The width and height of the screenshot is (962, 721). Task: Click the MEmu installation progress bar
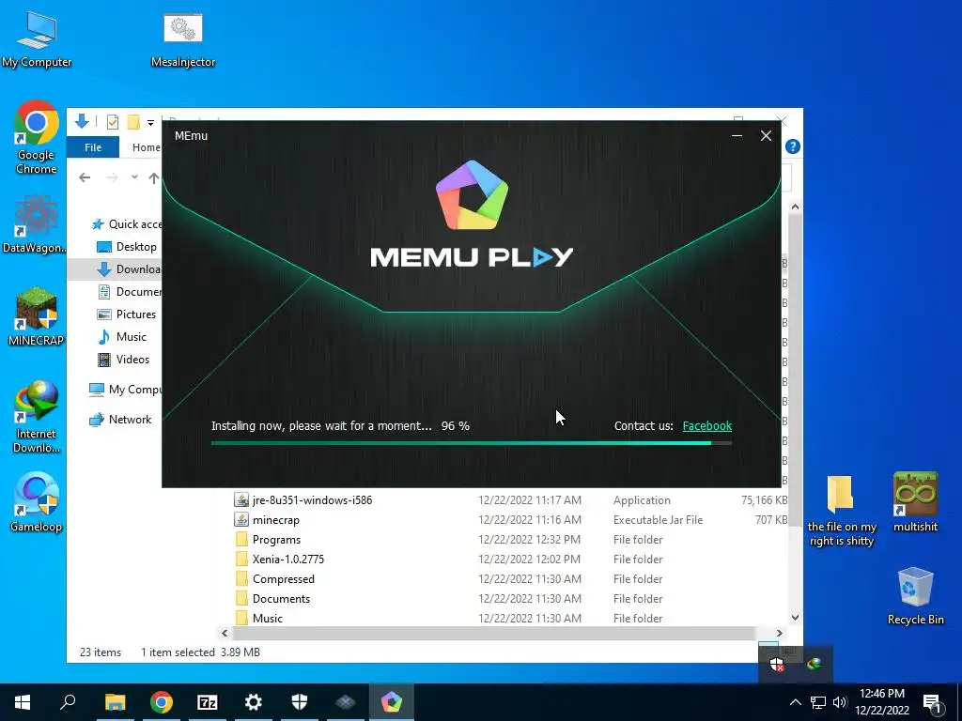pos(472,443)
